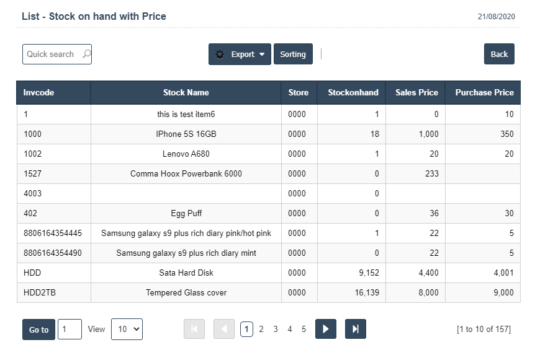
Task: Click the Invcode column header
Action: (39, 93)
